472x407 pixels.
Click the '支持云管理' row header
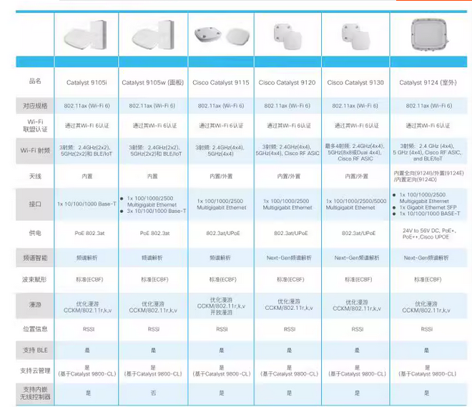coord(35,371)
